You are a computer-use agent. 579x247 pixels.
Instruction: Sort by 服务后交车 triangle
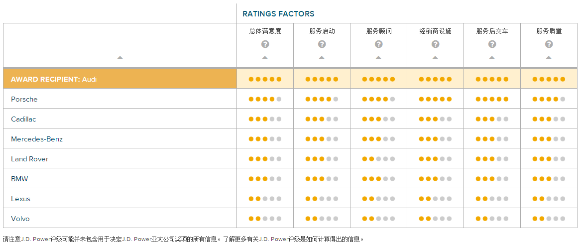(x=492, y=58)
